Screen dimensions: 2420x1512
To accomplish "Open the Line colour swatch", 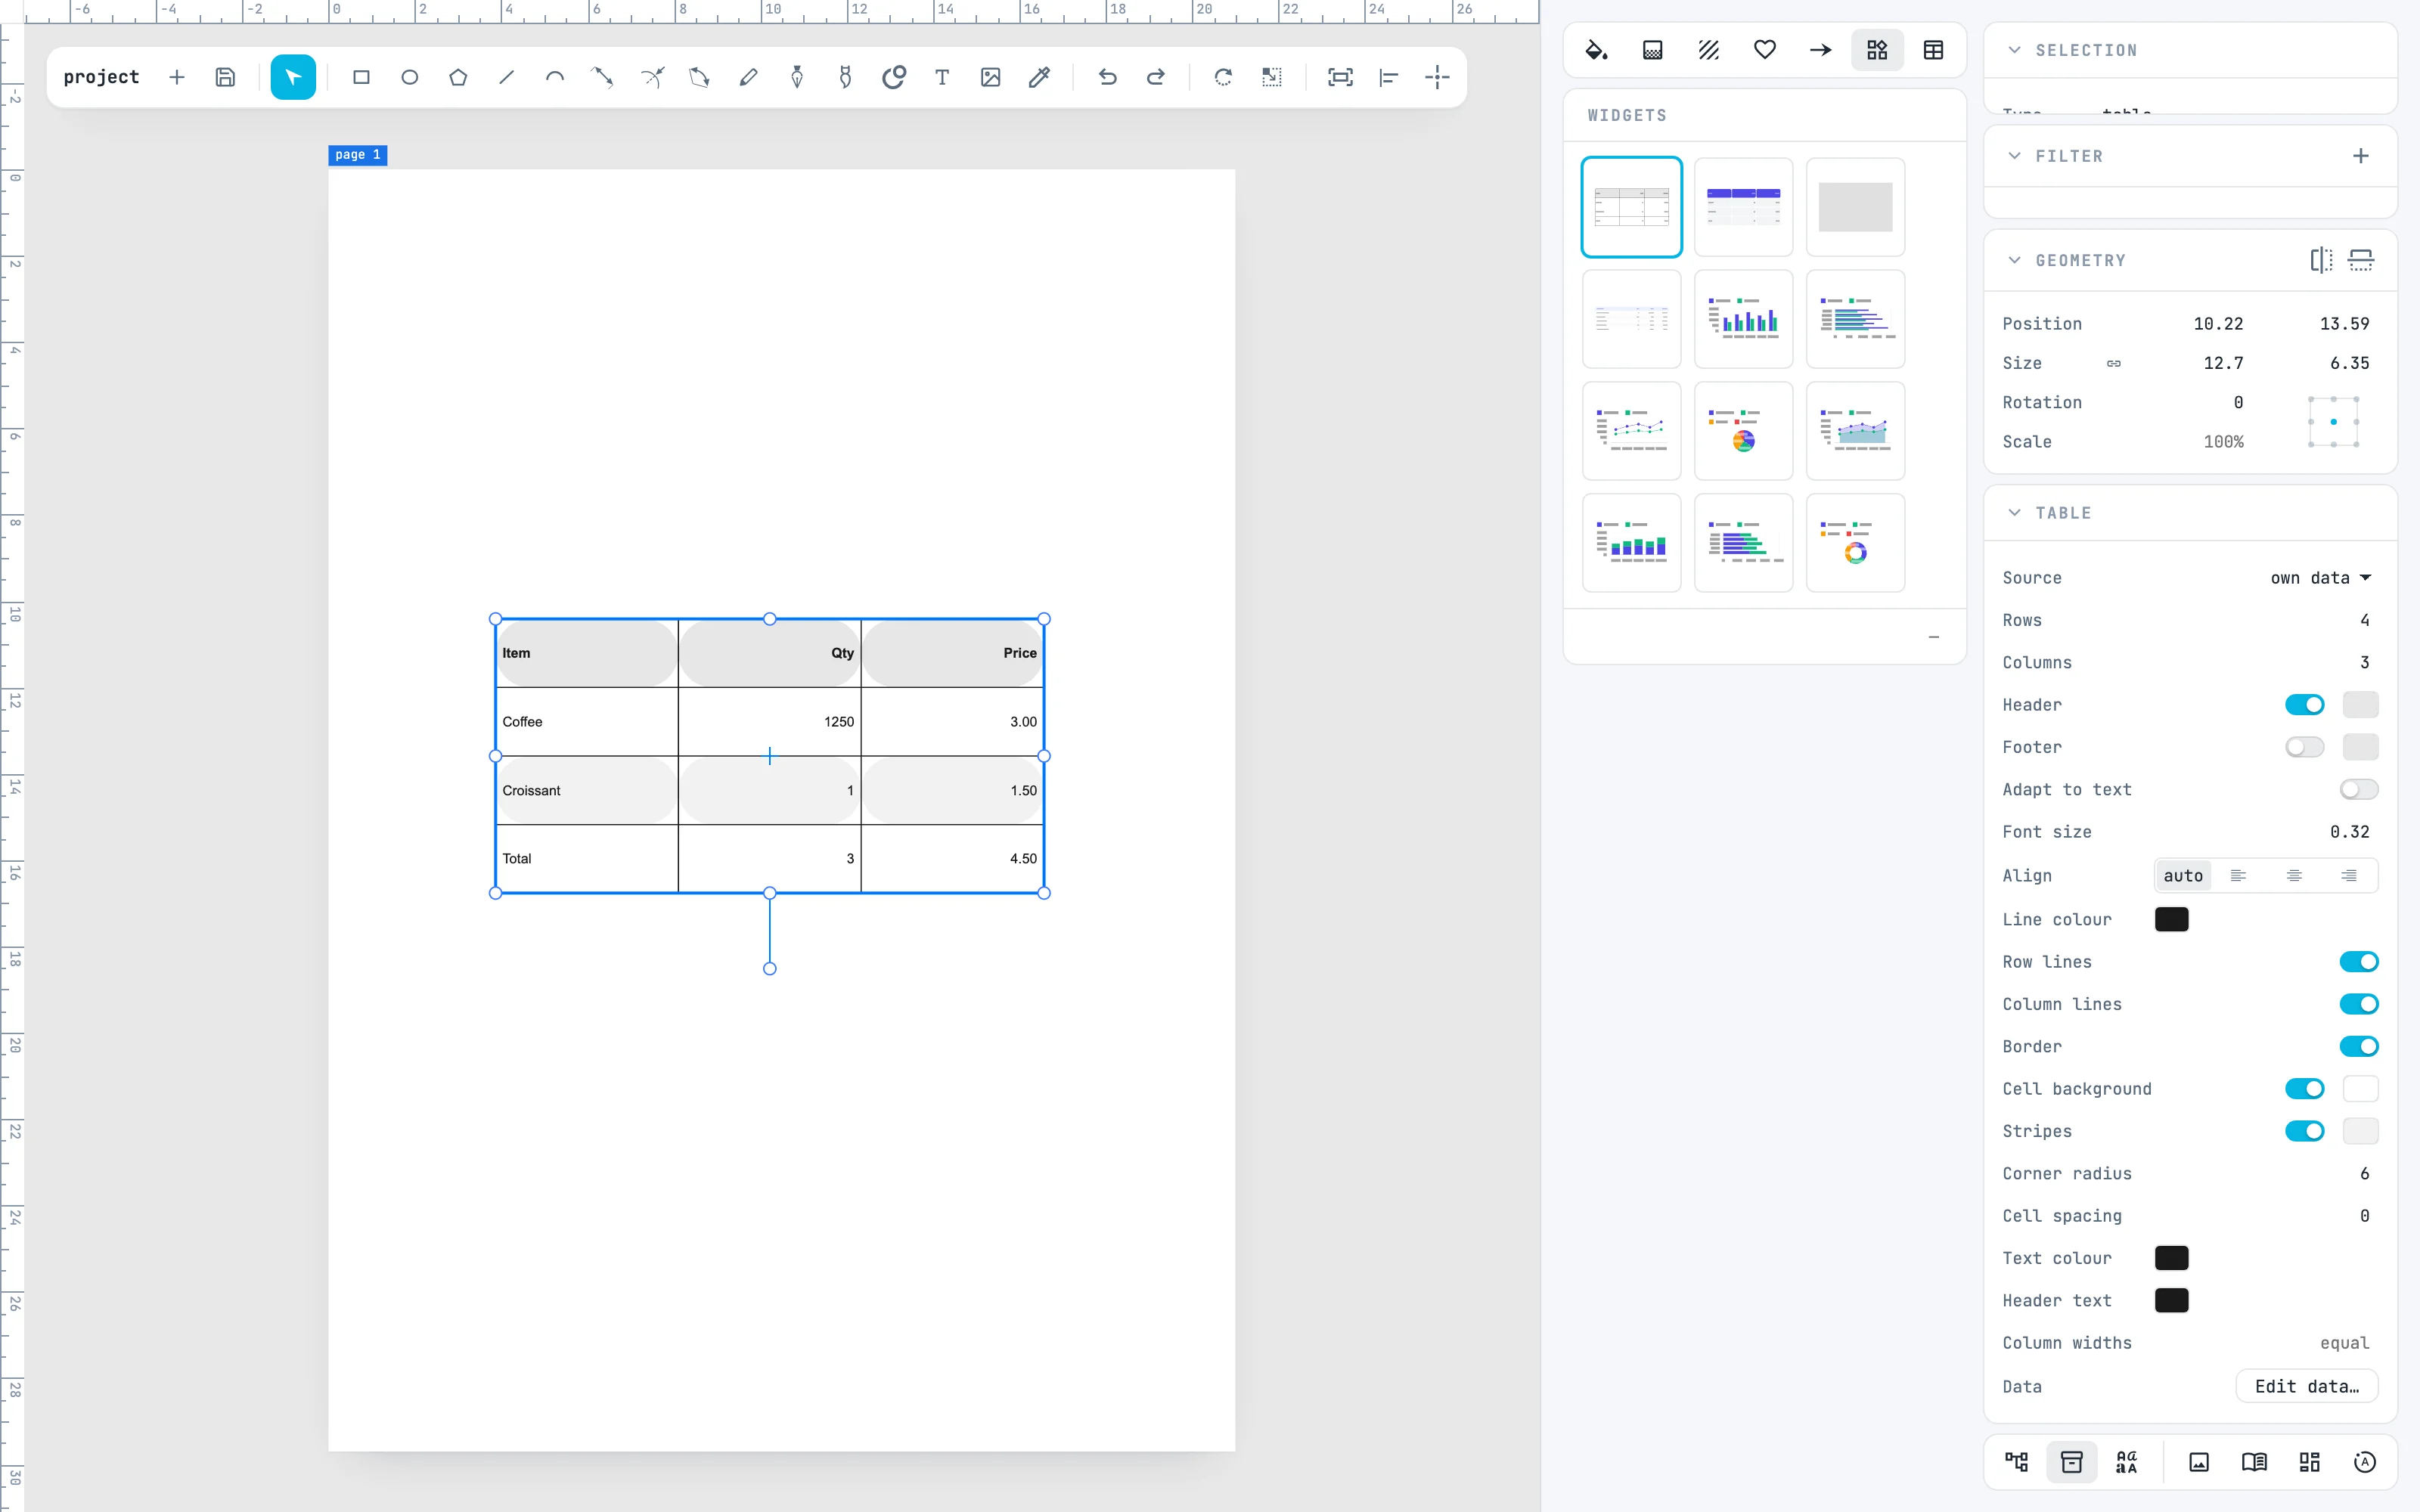I will click(2171, 920).
